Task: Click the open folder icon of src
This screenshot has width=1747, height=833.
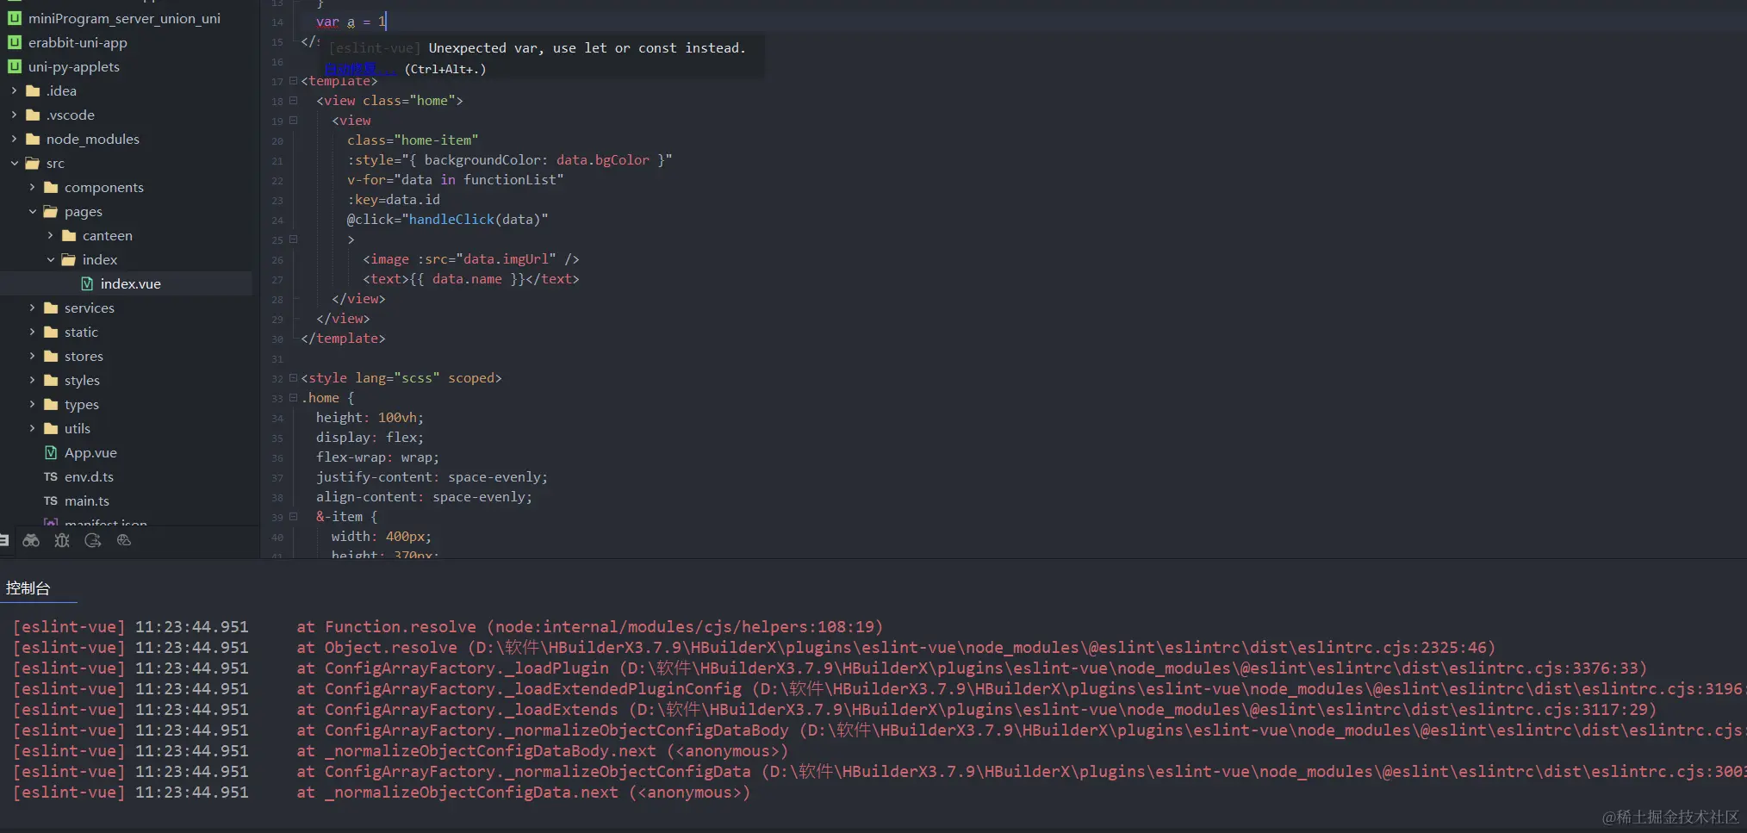Action: pos(33,163)
